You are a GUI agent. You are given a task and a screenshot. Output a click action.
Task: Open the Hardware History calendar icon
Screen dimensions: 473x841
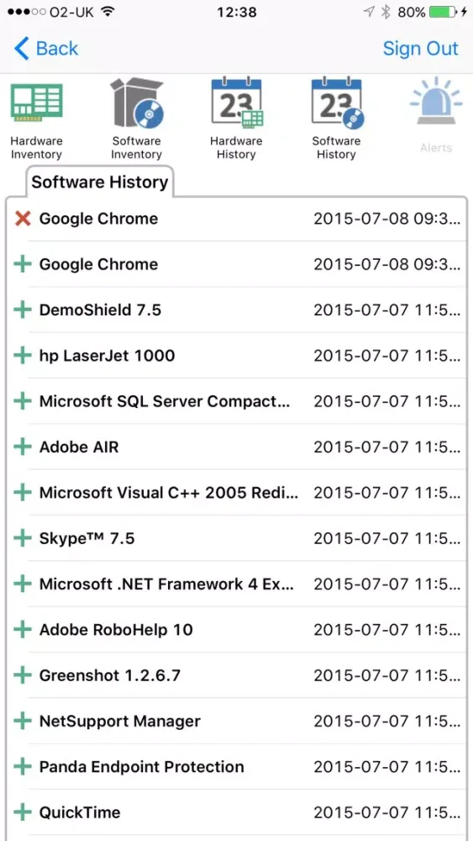(x=236, y=103)
